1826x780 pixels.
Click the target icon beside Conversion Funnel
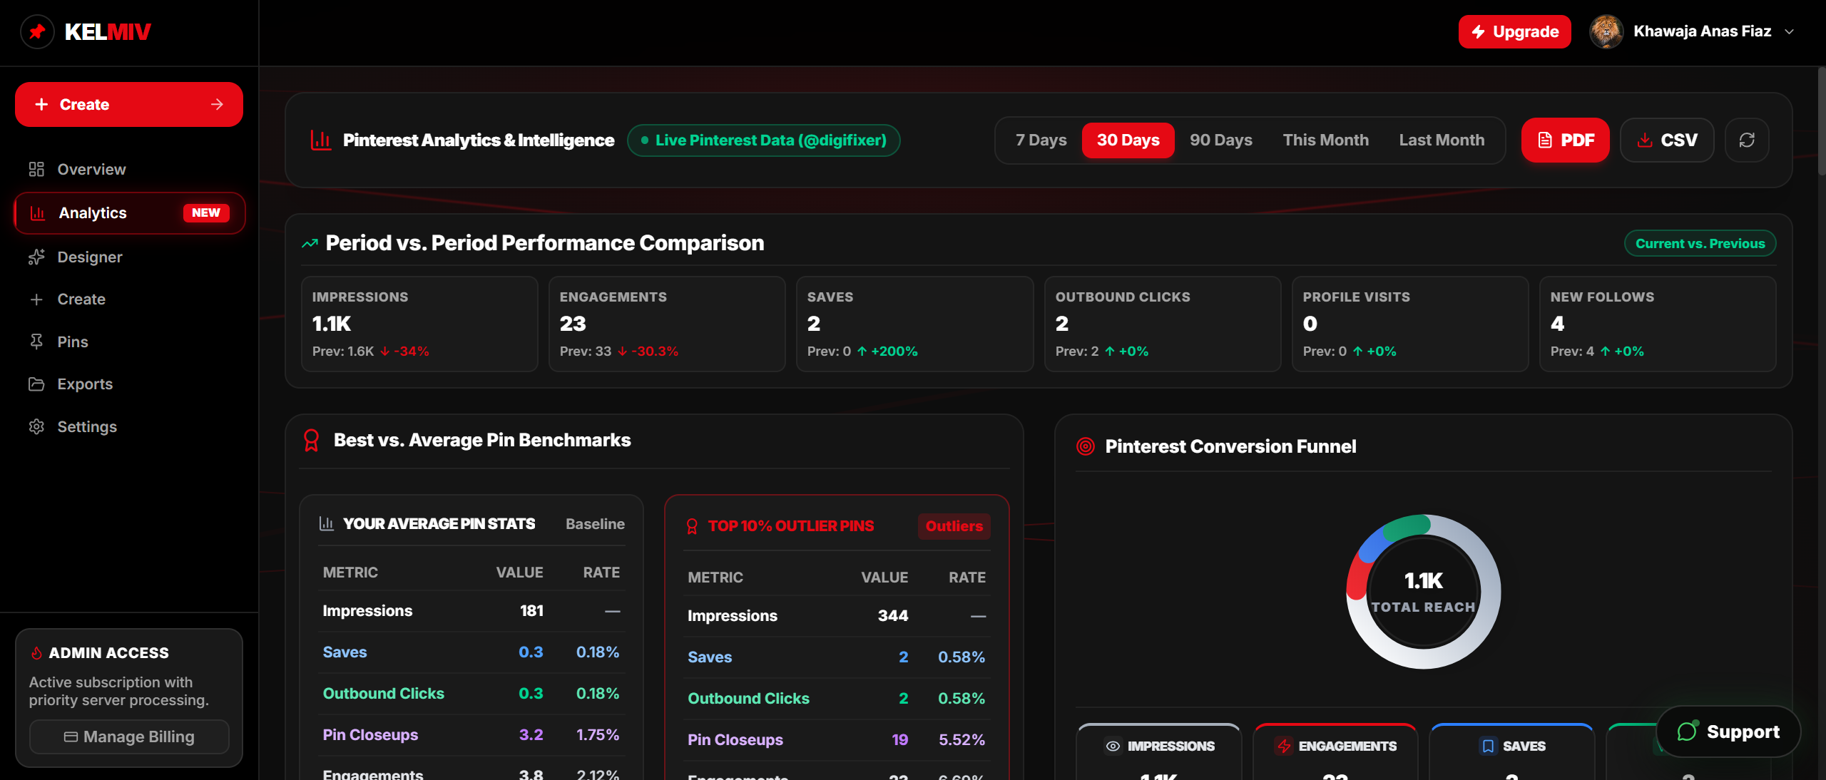[x=1086, y=446]
